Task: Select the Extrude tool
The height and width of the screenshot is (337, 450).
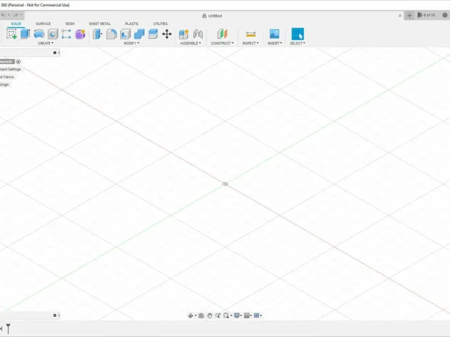Action: click(x=25, y=34)
